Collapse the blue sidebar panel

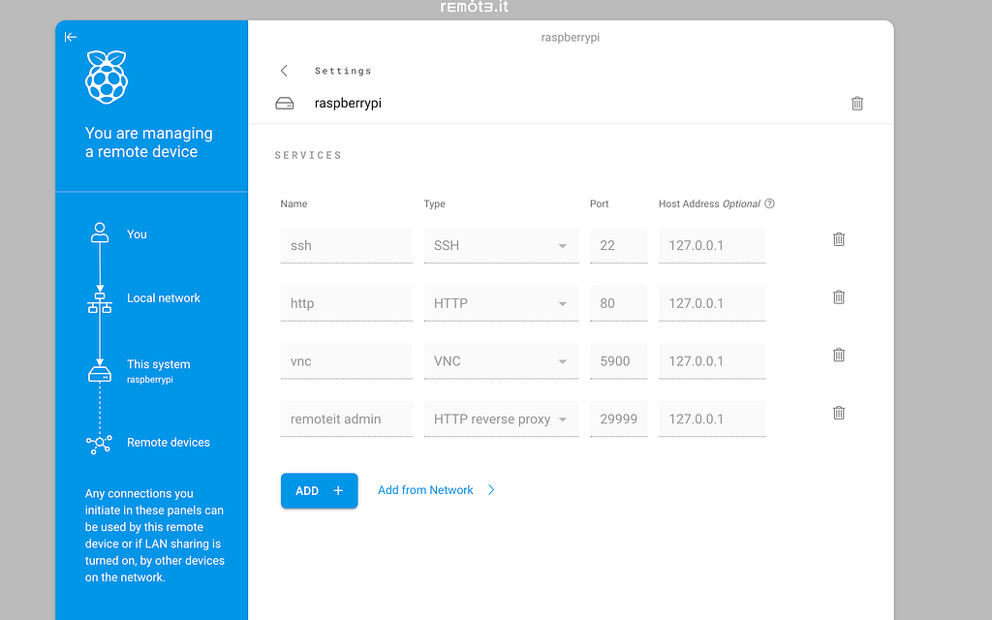71,37
